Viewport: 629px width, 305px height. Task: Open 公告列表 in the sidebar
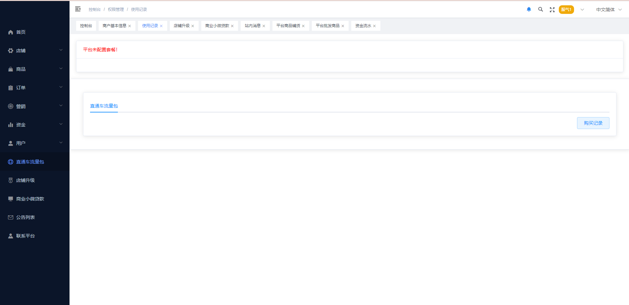[25, 217]
